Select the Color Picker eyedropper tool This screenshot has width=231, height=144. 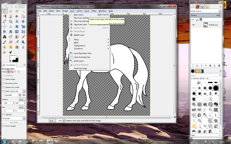(5, 21)
